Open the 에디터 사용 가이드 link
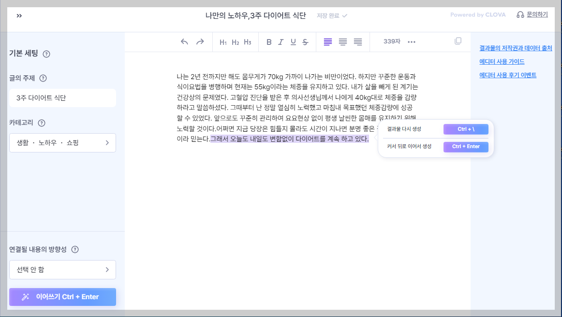This screenshot has width=562, height=317. (x=502, y=62)
